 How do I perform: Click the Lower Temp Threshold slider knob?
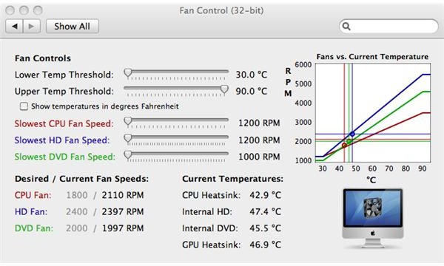coord(128,73)
